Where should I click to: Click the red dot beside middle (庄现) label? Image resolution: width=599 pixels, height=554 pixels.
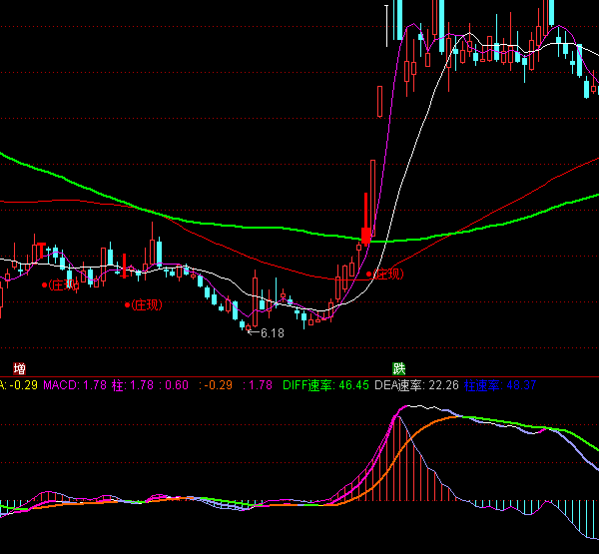[127, 303]
